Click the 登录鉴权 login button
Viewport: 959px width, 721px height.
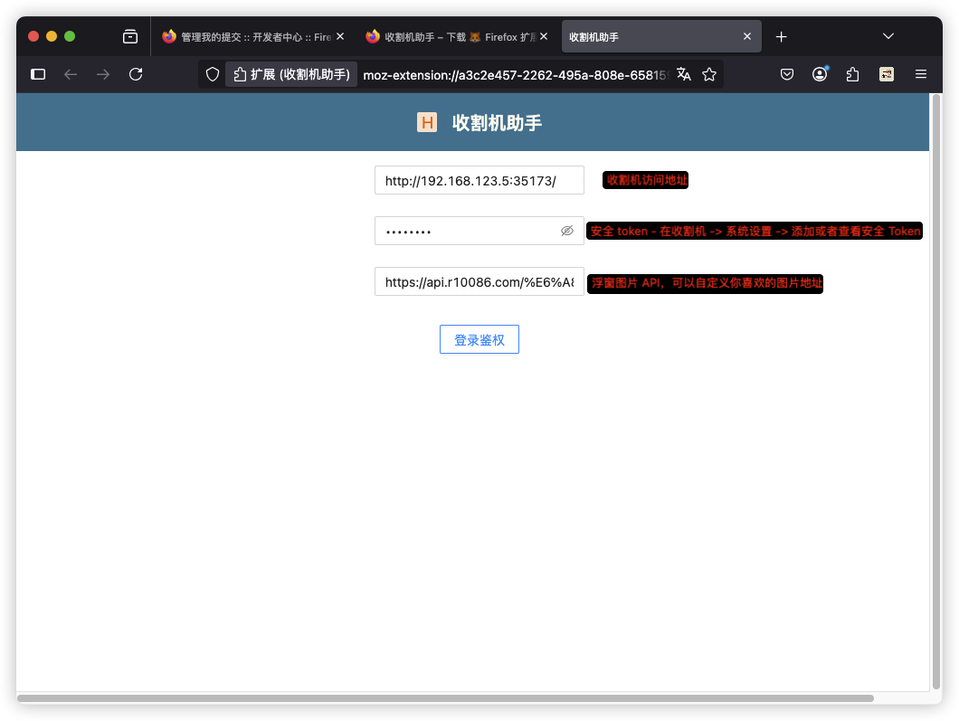point(479,339)
